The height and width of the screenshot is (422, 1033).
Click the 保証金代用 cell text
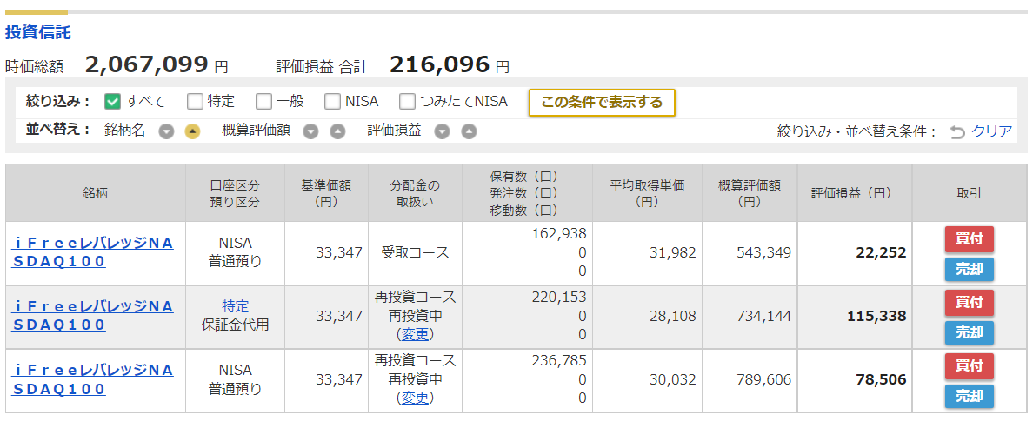[x=235, y=325]
